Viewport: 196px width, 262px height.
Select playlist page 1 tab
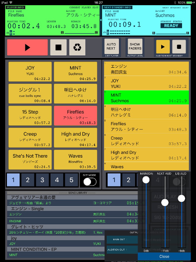click(114, 180)
